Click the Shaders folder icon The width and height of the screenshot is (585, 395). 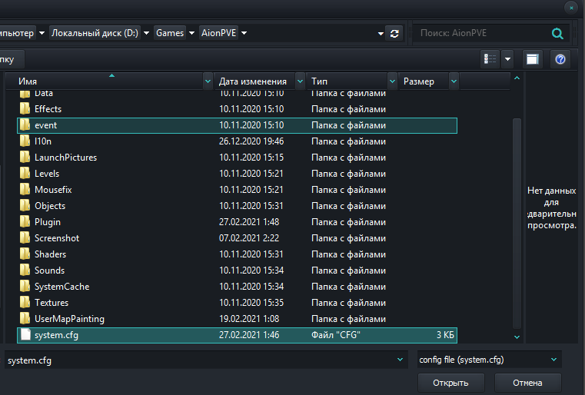tap(25, 254)
